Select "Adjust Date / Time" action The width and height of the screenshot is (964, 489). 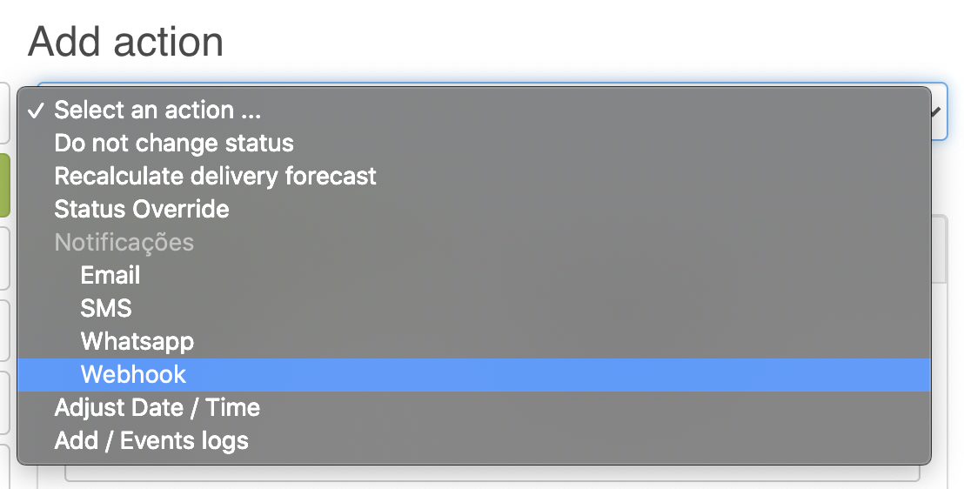157,408
